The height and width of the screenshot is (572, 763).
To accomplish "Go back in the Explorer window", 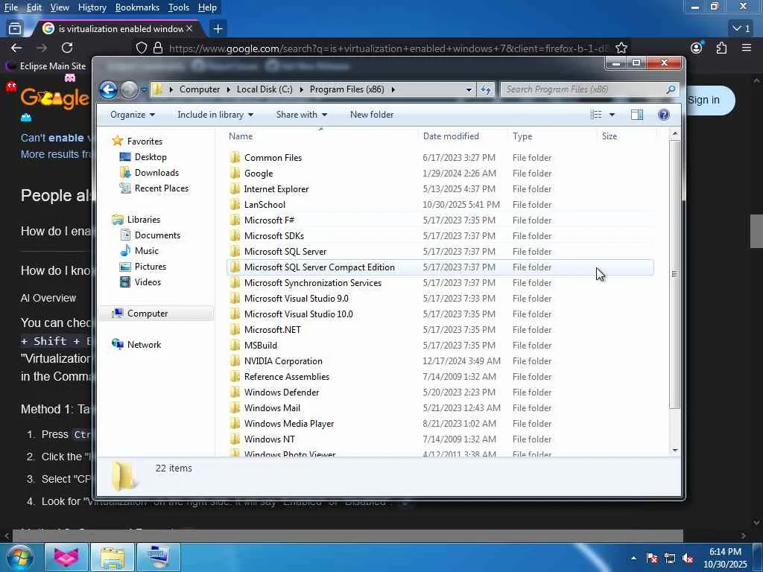I will [x=108, y=90].
